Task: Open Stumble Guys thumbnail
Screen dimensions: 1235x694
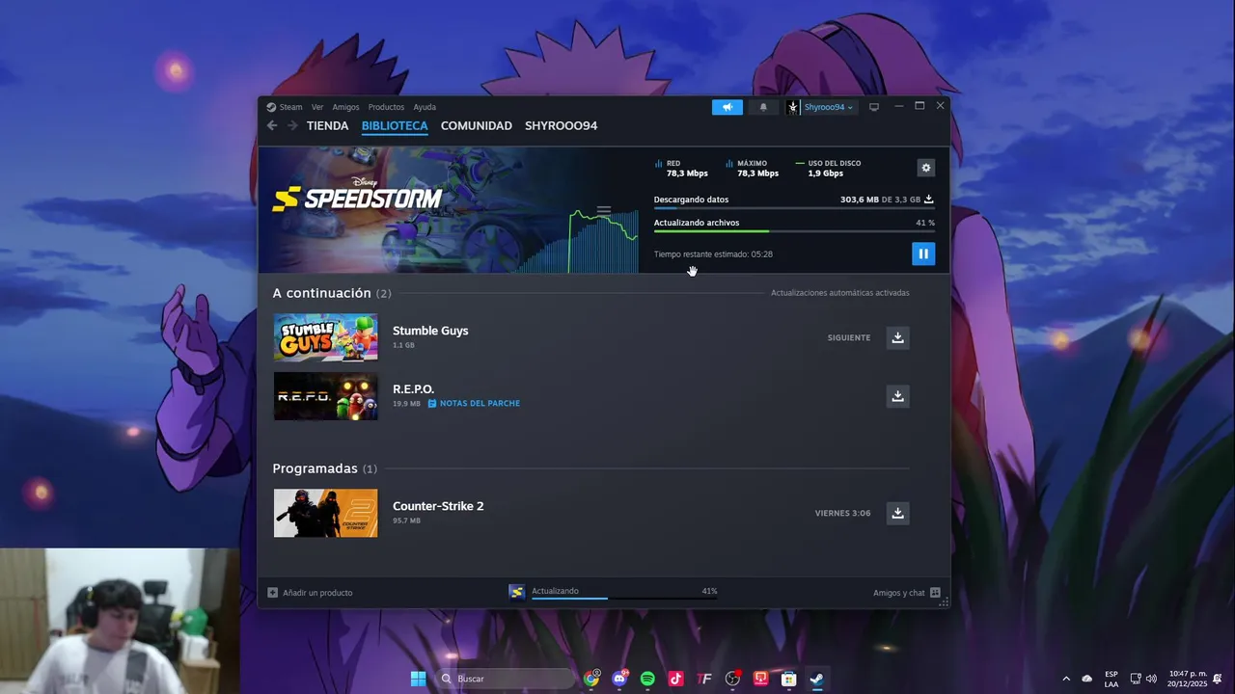Action: click(326, 337)
